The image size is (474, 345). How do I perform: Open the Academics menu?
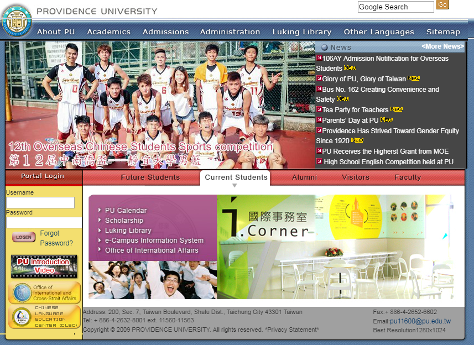tap(109, 32)
